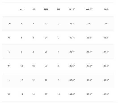Click the L size row label
This screenshot has width=118, height=103.
click(9, 80)
